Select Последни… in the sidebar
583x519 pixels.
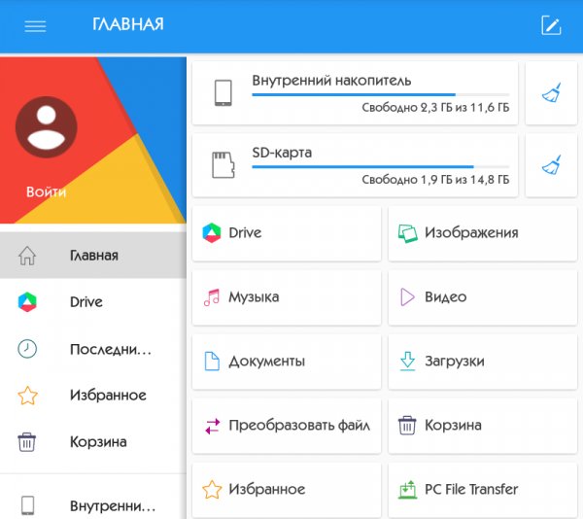pyautogui.click(x=93, y=349)
